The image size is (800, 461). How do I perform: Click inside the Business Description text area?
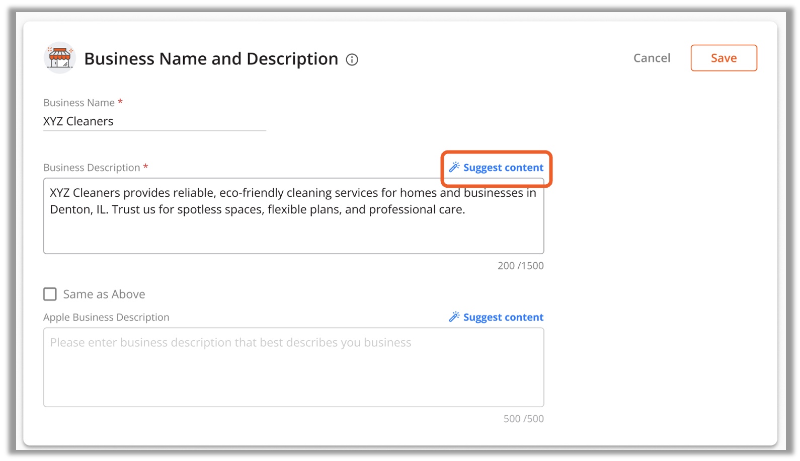(x=293, y=216)
